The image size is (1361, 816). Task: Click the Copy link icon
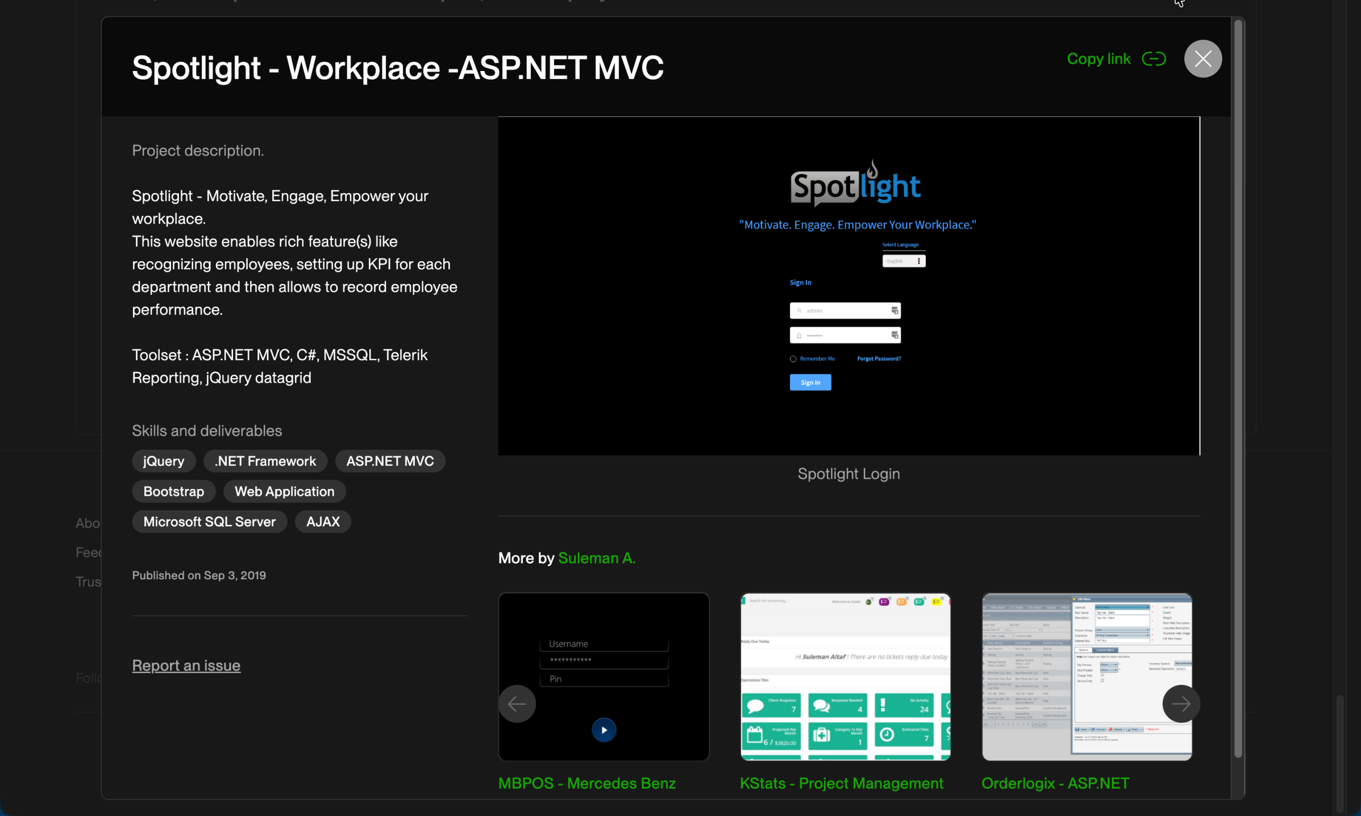click(x=1154, y=58)
